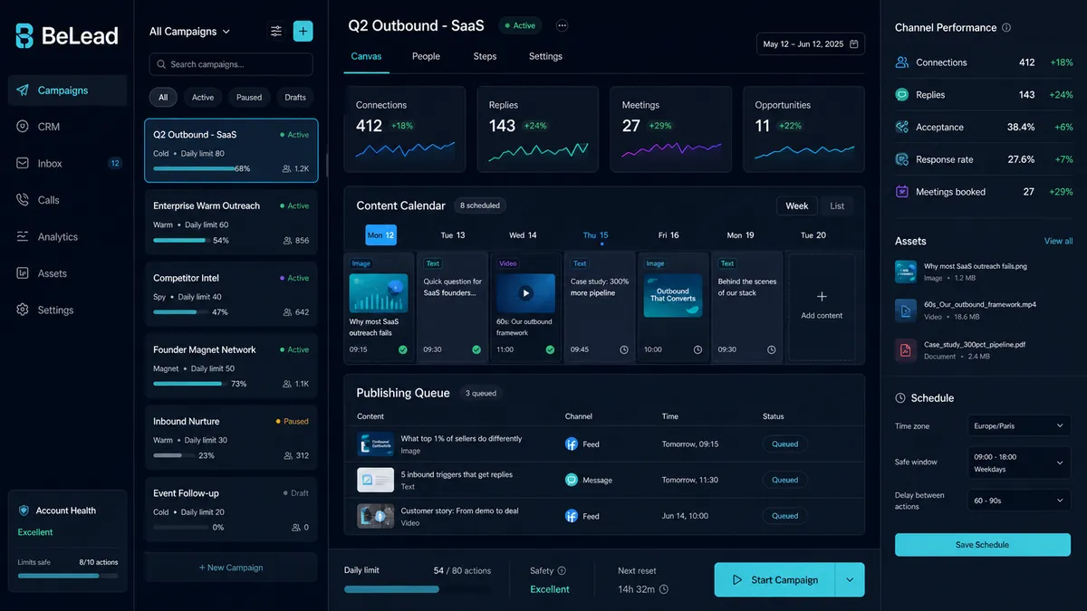
Task: Open the People tab
Action: tap(426, 56)
